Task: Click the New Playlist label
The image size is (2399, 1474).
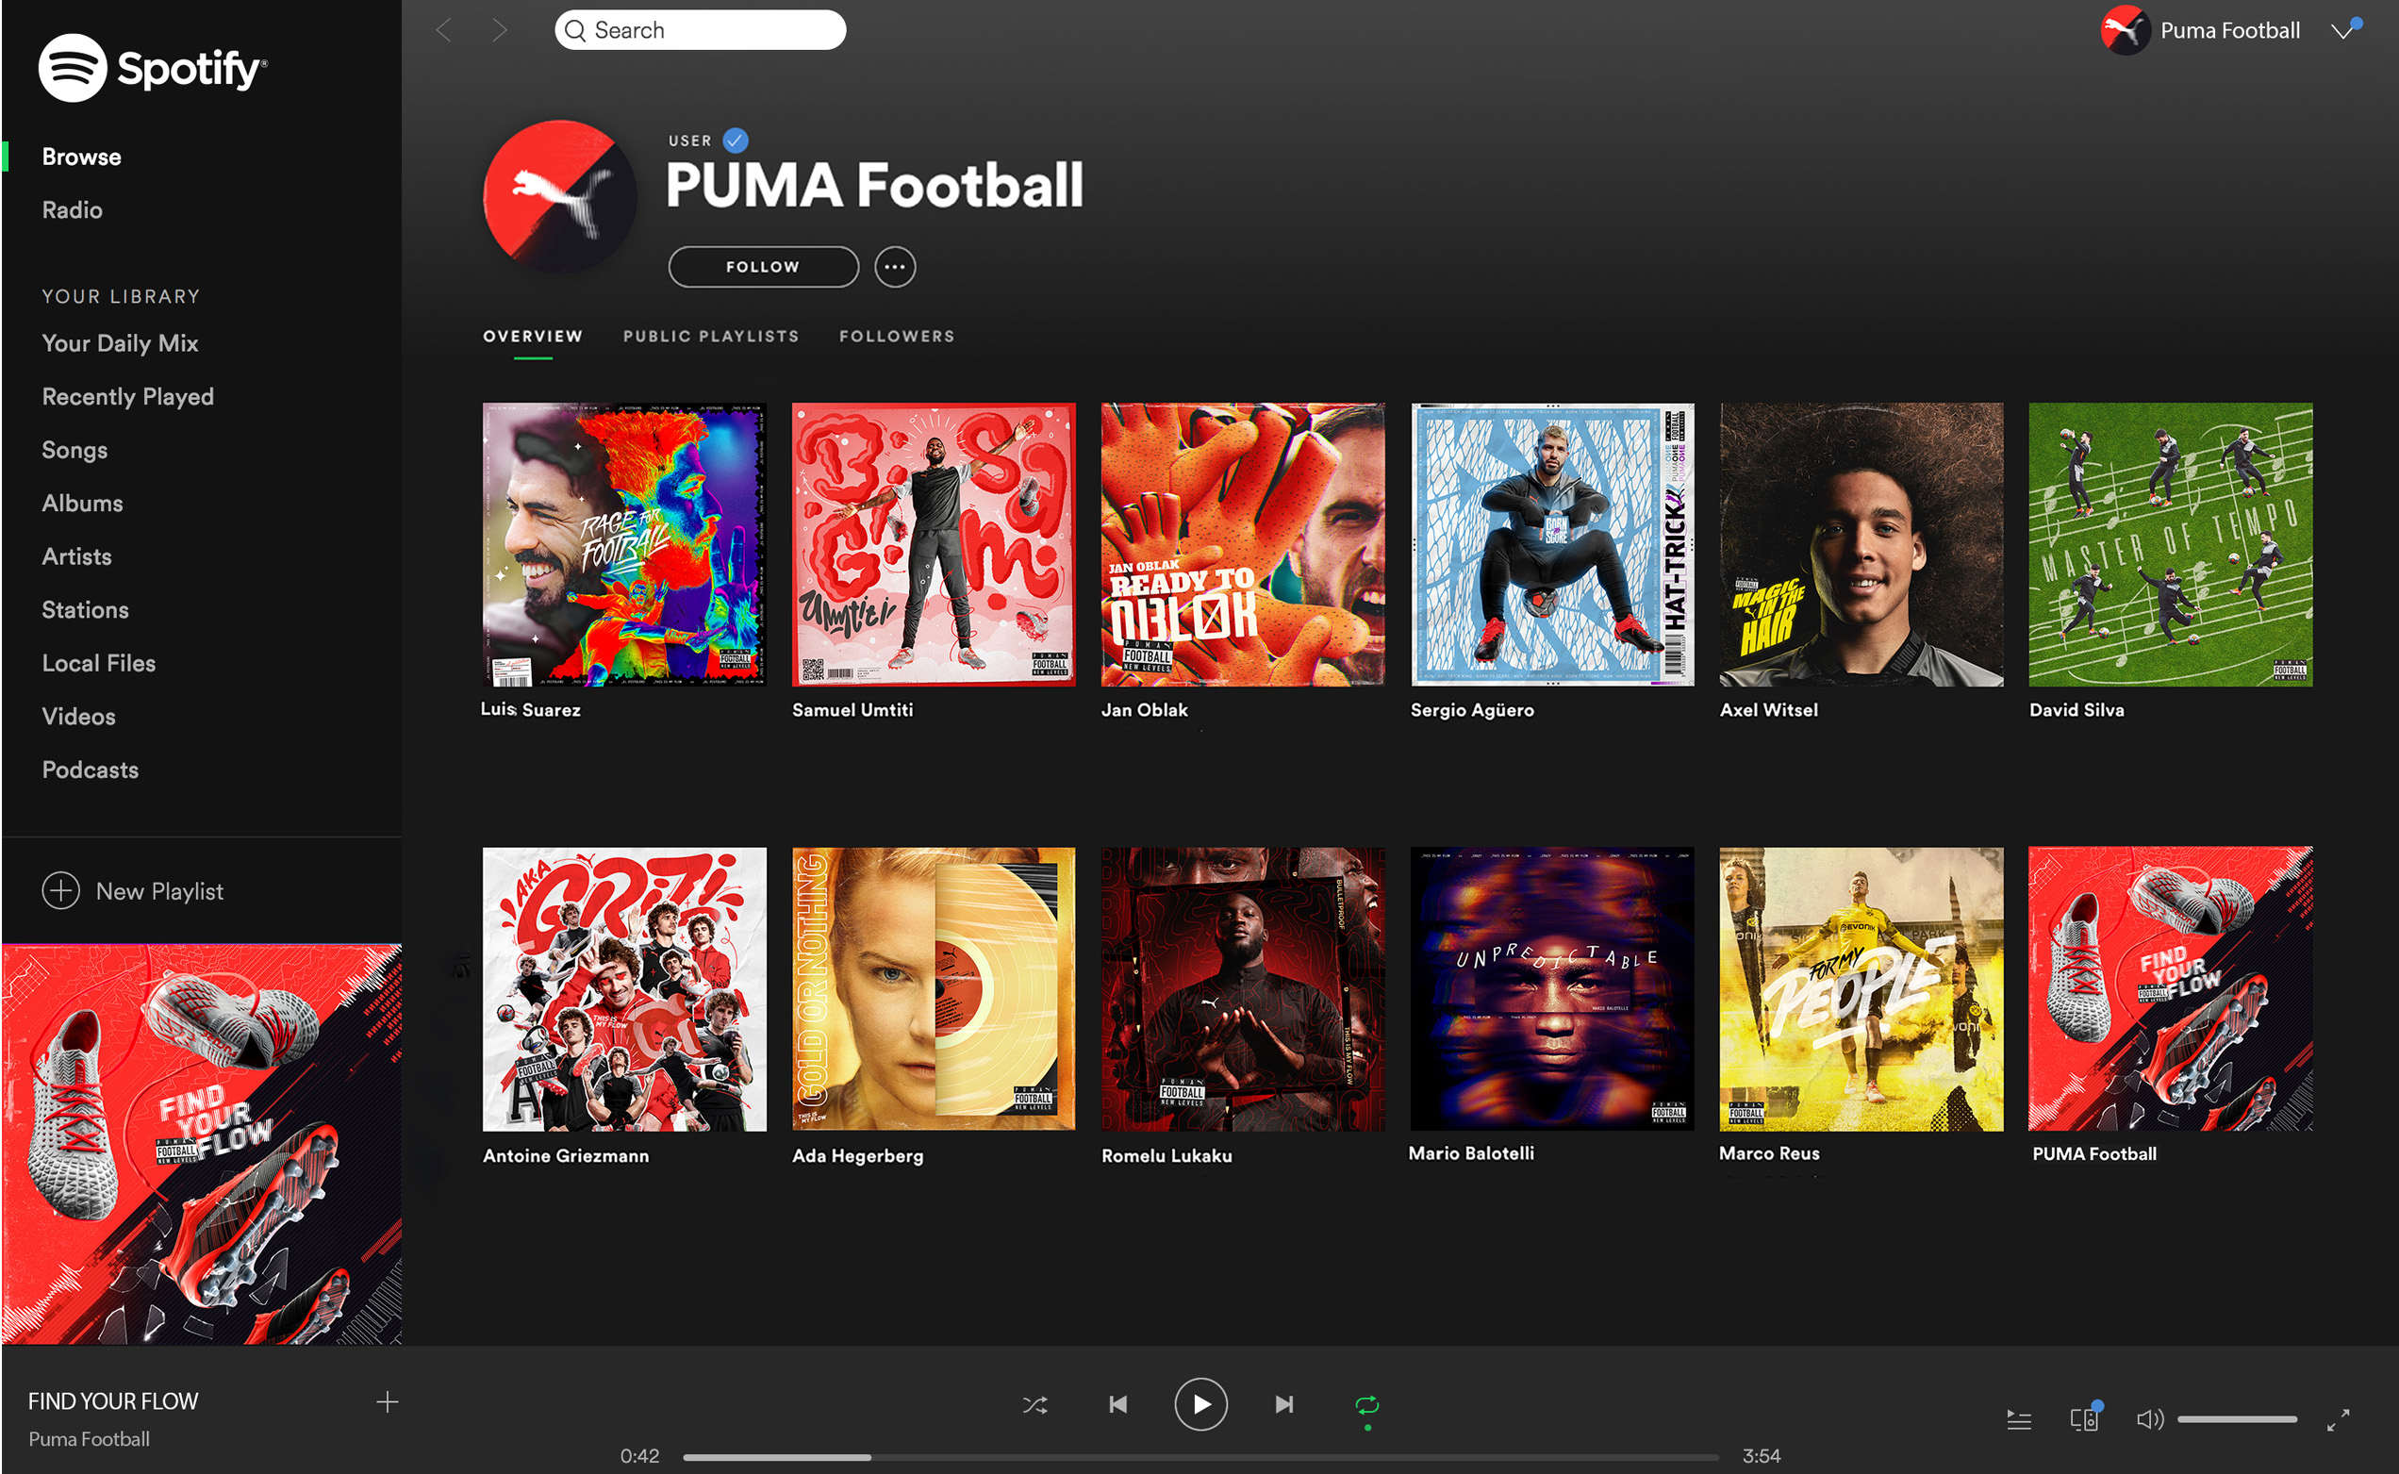Action: tap(158, 891)
